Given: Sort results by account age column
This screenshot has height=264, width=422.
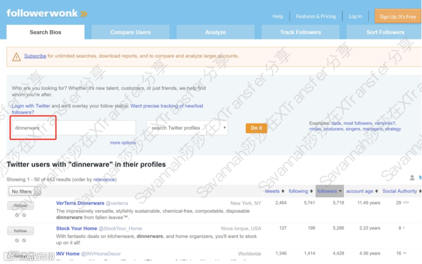Looking at the screenshot, I should pos(362,191).
